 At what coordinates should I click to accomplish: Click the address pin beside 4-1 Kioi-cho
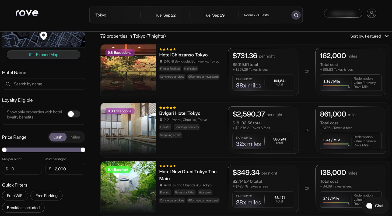click(161, 185)
